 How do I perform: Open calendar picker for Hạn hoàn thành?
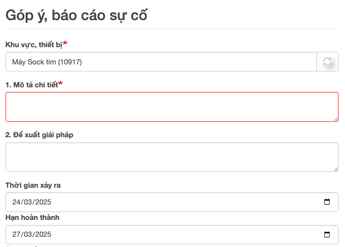click(327, 234)
